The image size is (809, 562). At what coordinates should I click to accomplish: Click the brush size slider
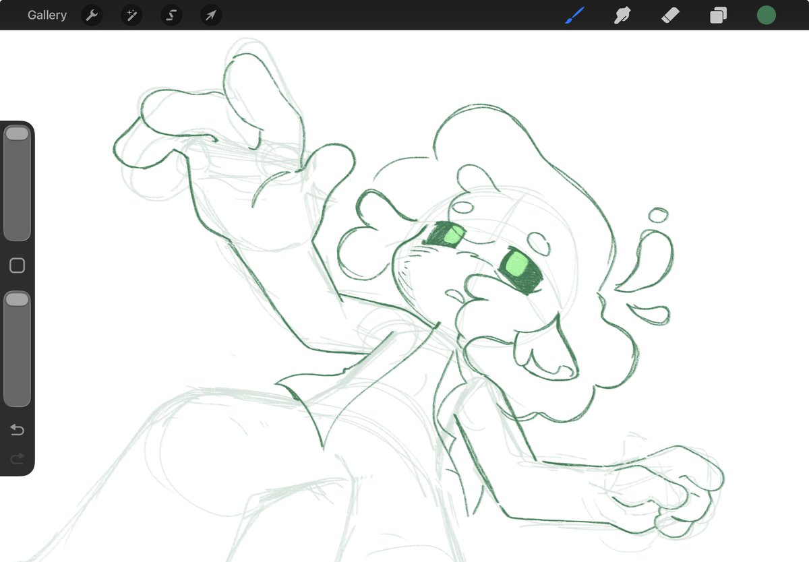coord(17,183)
